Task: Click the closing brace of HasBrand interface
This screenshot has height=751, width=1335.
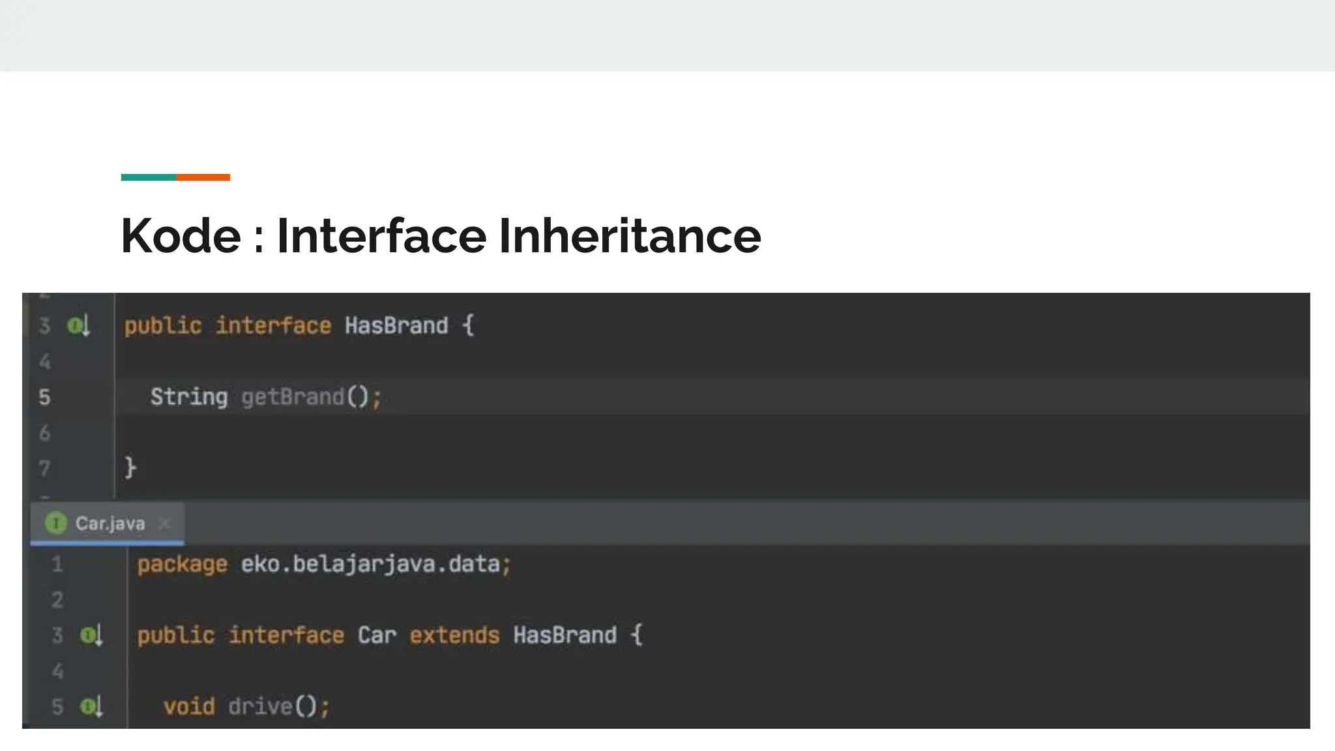Action: [130, 468]
